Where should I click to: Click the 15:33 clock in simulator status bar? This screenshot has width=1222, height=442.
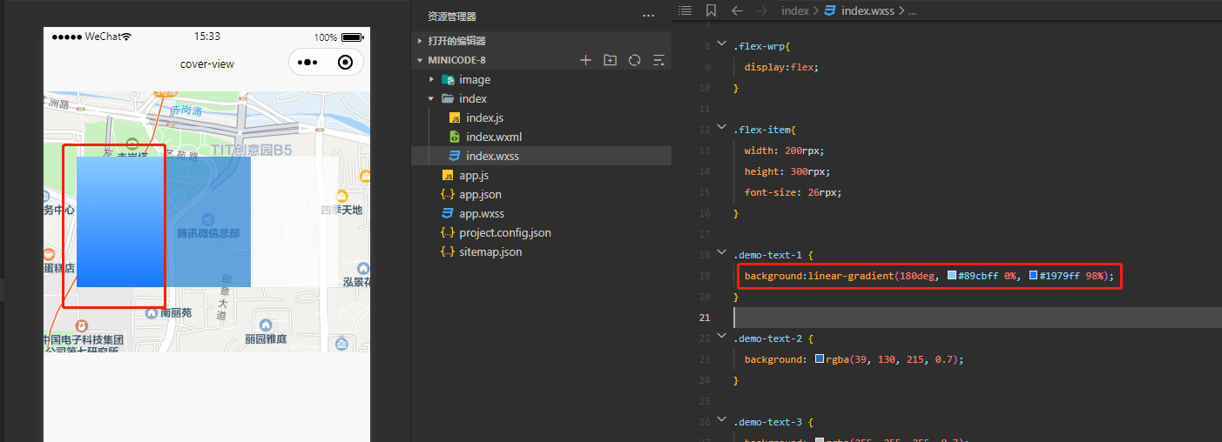[206, 37]
